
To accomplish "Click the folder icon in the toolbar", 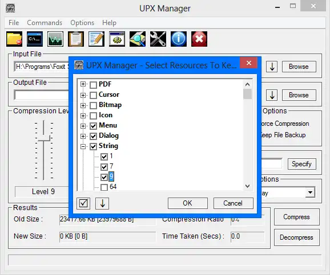I will pos(14,39).
